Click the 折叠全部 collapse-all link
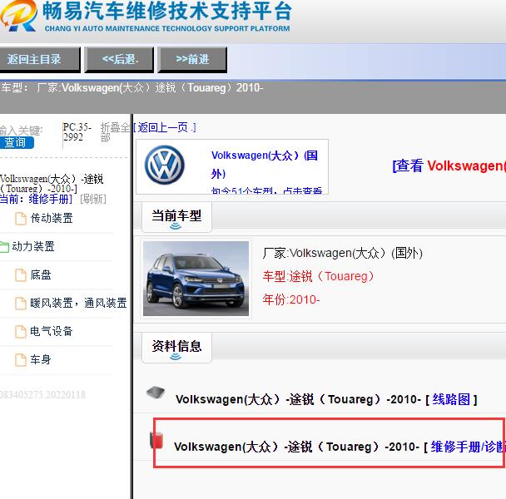Viewport: 506px width, 499px height. (115, 132)
